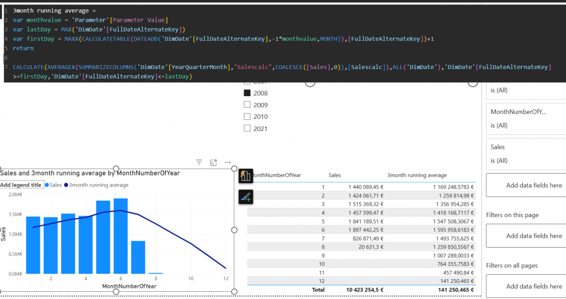Click the chart's right-middle resize handle

[x=233, y=230]
